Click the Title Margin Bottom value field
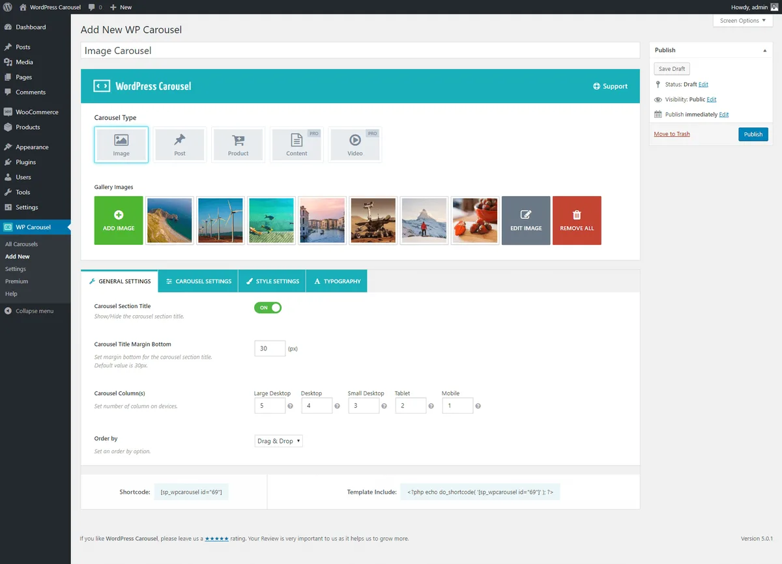Screen dimensions: 782x564 pyautogui.click(x=270, y=348)
